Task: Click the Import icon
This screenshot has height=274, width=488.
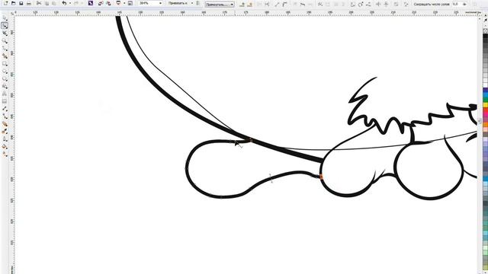Action: click(x=101, y=3)
